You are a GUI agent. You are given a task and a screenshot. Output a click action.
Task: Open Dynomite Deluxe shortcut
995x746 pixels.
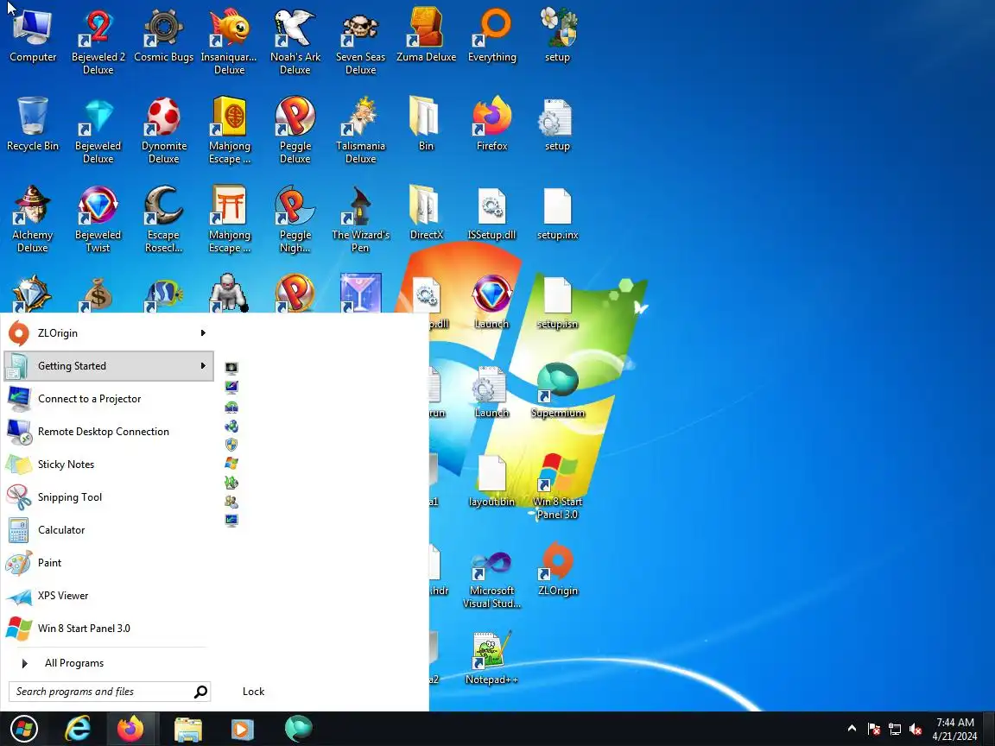[164, 130]
